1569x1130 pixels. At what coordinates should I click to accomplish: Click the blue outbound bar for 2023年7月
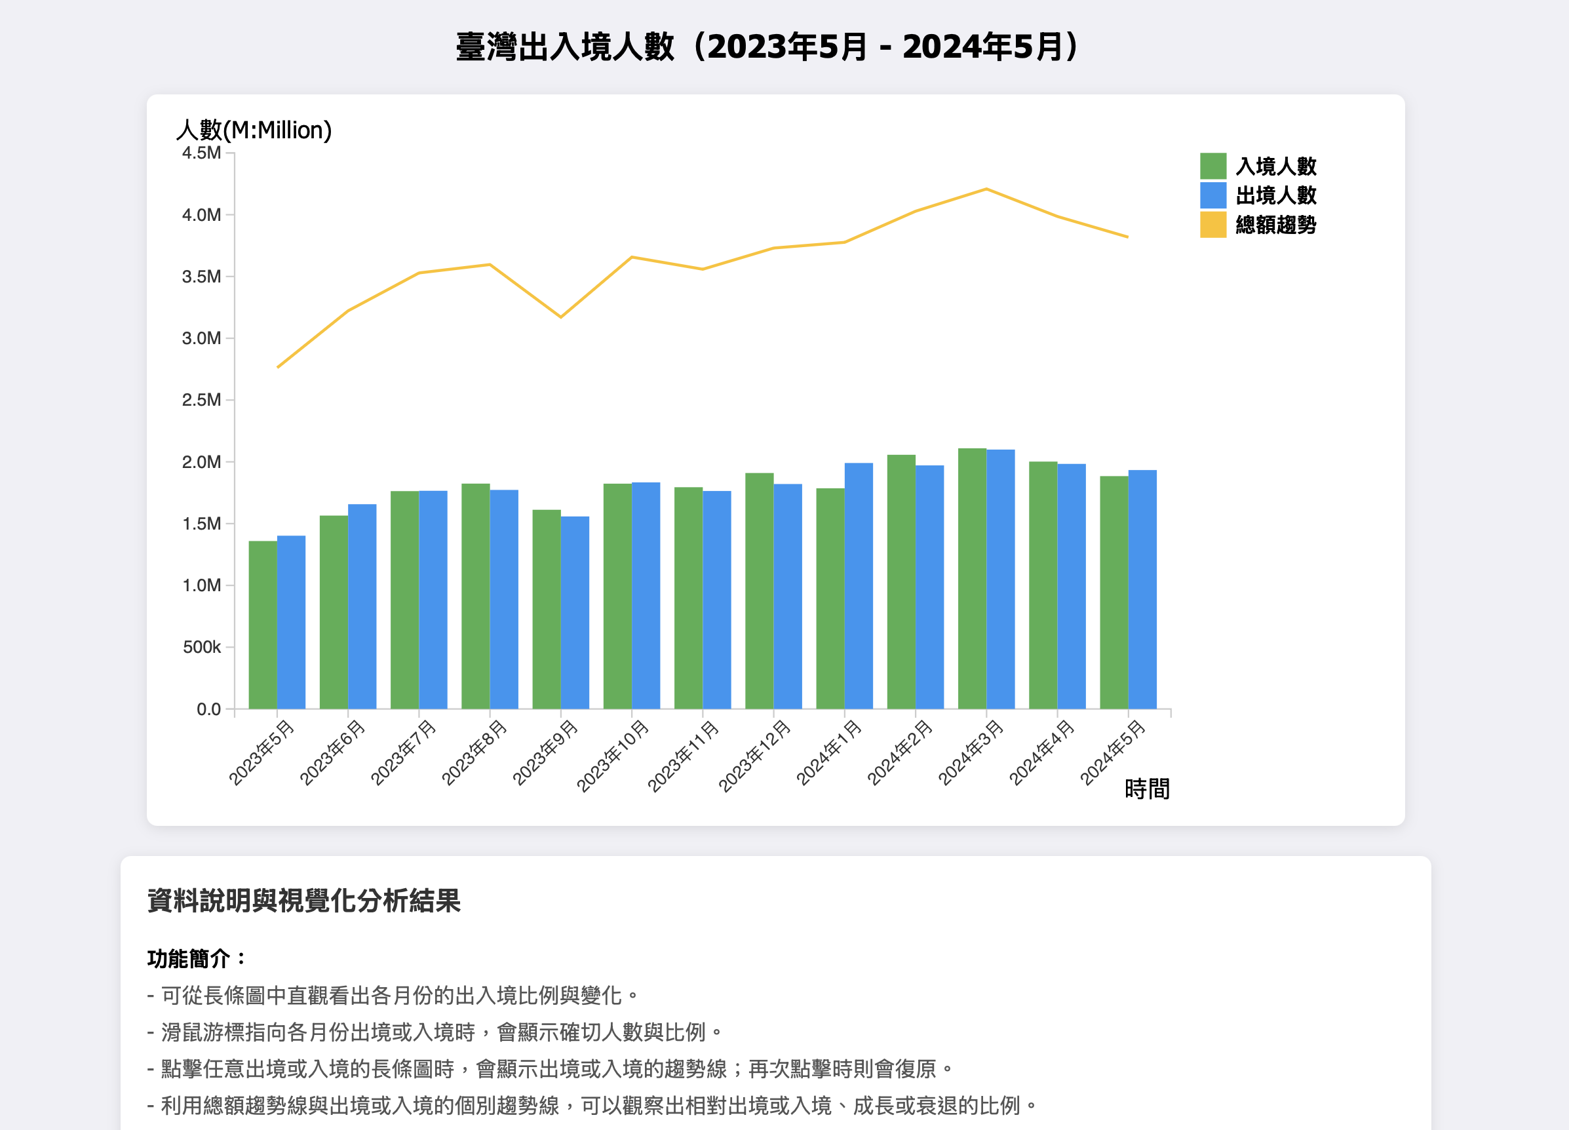click(433, 600)
